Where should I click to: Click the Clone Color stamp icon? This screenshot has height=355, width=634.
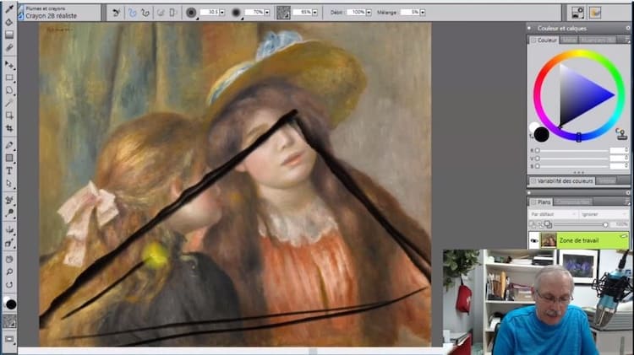[x=621, y=133]
